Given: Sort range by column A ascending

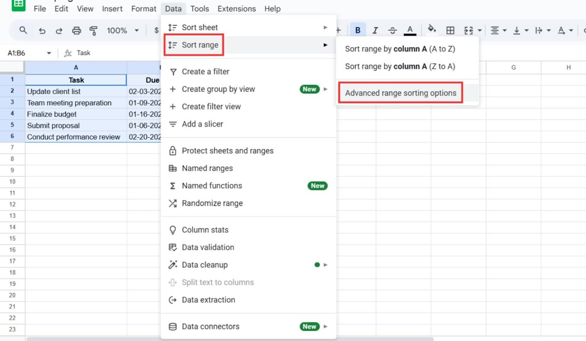Looking at the screenshot, I should point(400,49).
